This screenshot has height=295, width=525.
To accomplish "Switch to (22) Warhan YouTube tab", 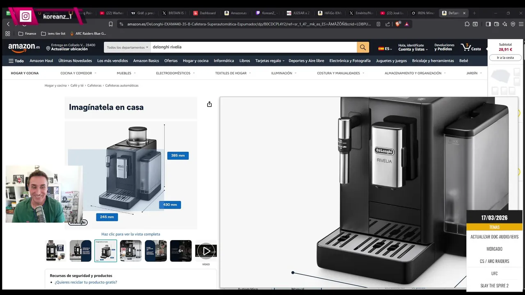I will [x=111, y=13].
